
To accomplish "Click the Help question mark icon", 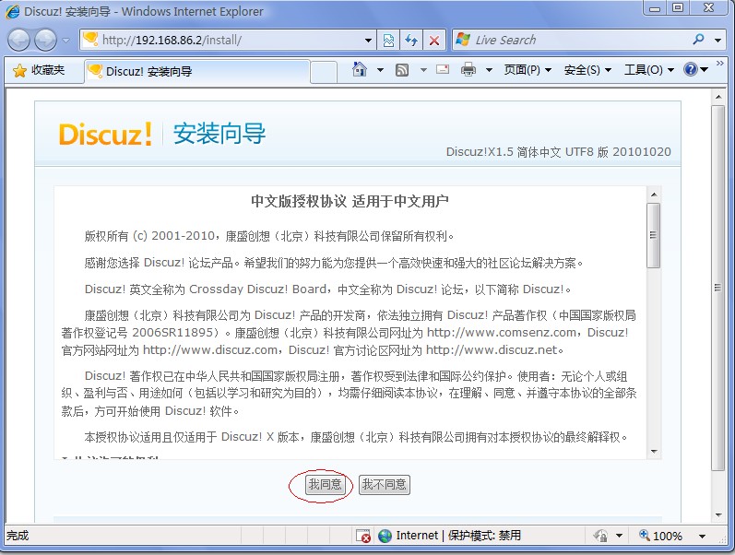I will (x=691, y=69).
